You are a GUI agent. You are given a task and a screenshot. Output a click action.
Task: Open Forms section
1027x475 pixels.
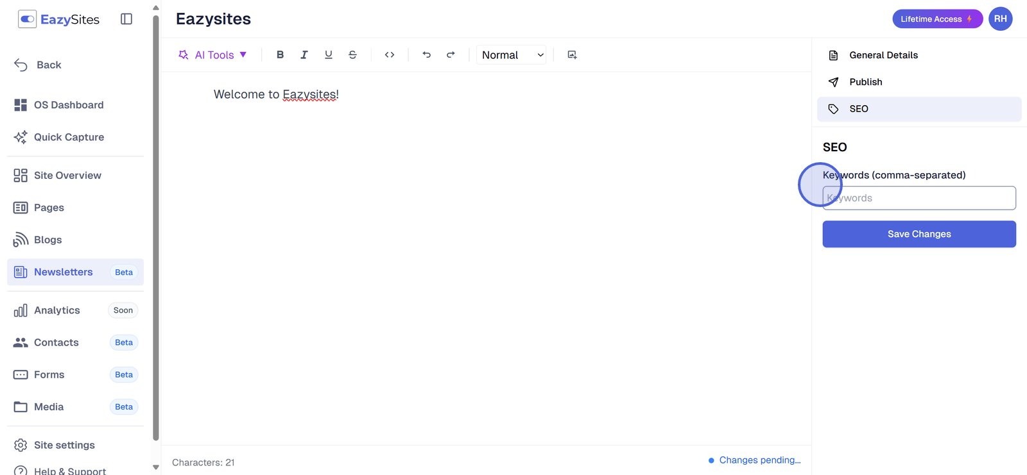pyautogui.click(x=75, y=374)
